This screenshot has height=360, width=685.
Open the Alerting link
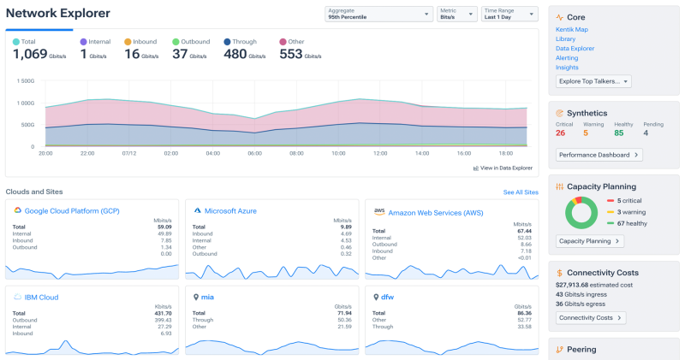pos(567,58)
